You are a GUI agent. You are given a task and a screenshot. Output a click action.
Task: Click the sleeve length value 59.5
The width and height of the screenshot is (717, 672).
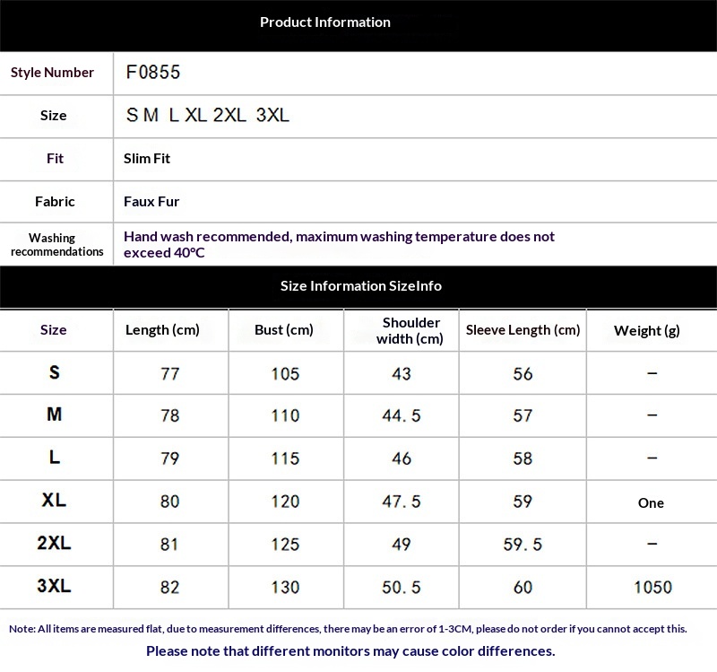click(523, 545)
